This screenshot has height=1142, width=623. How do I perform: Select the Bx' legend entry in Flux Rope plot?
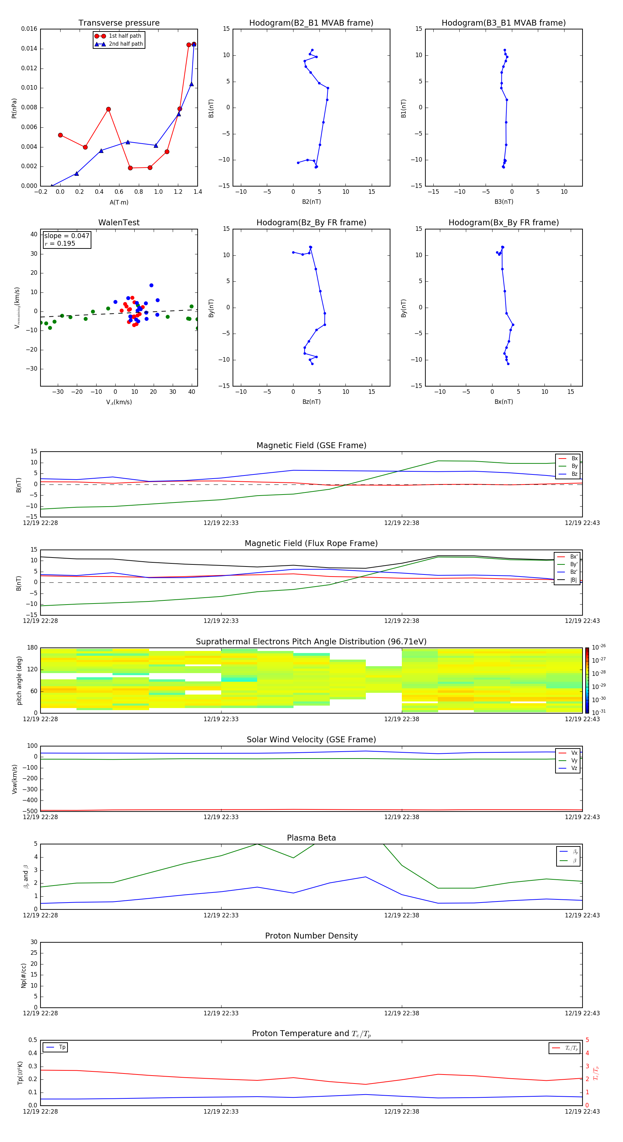[x=567, y=557]
